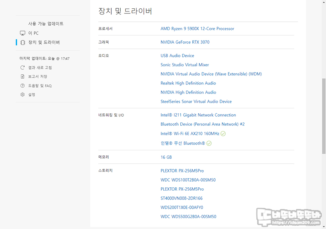Click the 오디오 row label

coord(104,55)
